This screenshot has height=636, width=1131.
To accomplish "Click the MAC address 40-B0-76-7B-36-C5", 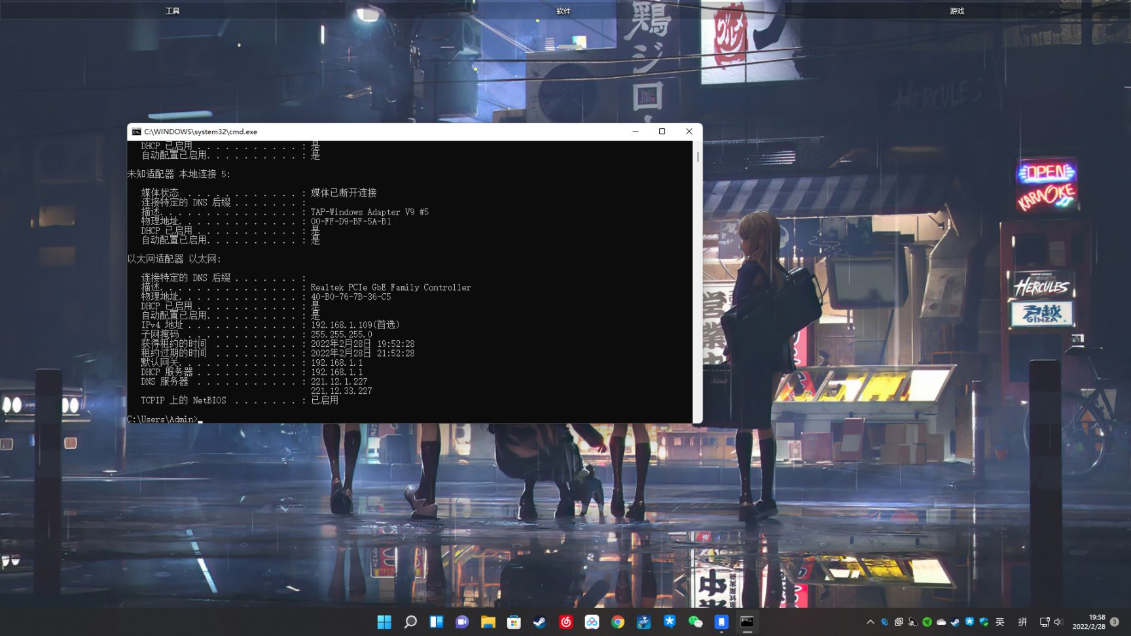I will [x=351, y=297].
